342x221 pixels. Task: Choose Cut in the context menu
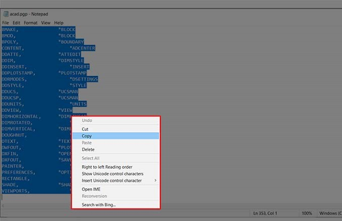point(116,129)
